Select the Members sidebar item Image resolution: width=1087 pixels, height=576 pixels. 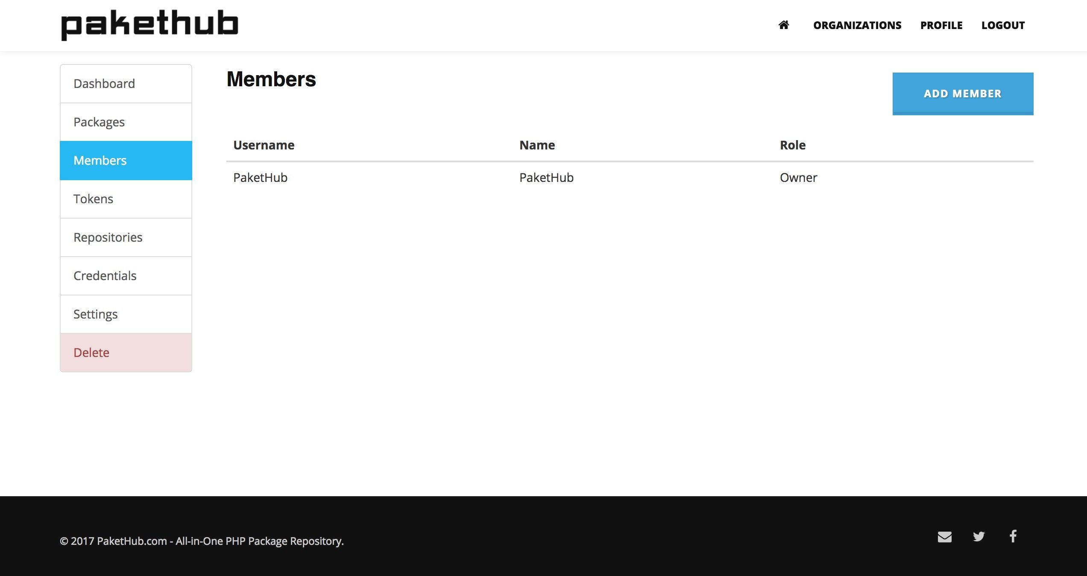click(126, 161)
